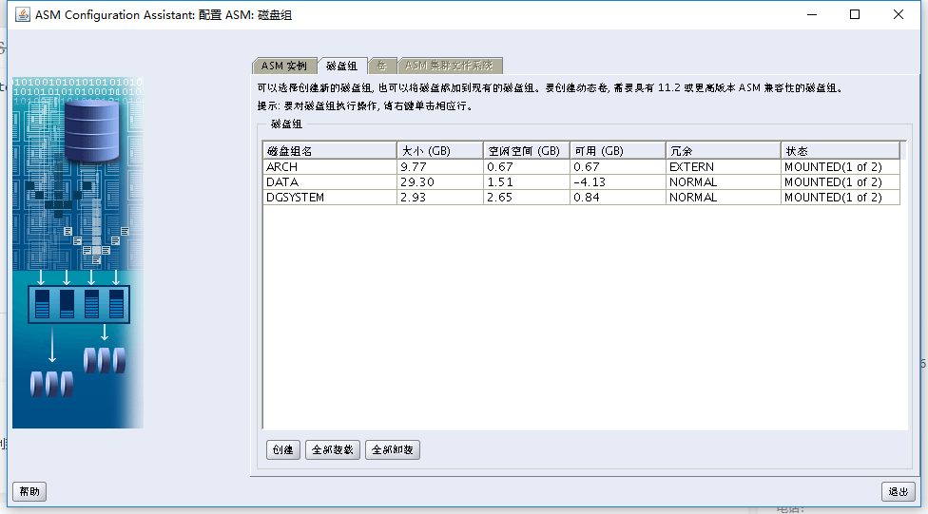Minimize the ASM Configuration Assistant window
This screenshot has height=514, width=928.
tap(812, 15)
